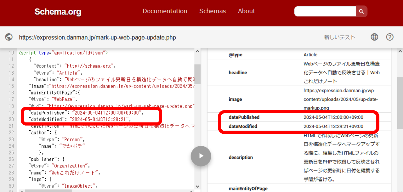Click the author name でかポチ line
Viewport: 403px width, 192px height.
click(x=62, y=146)
